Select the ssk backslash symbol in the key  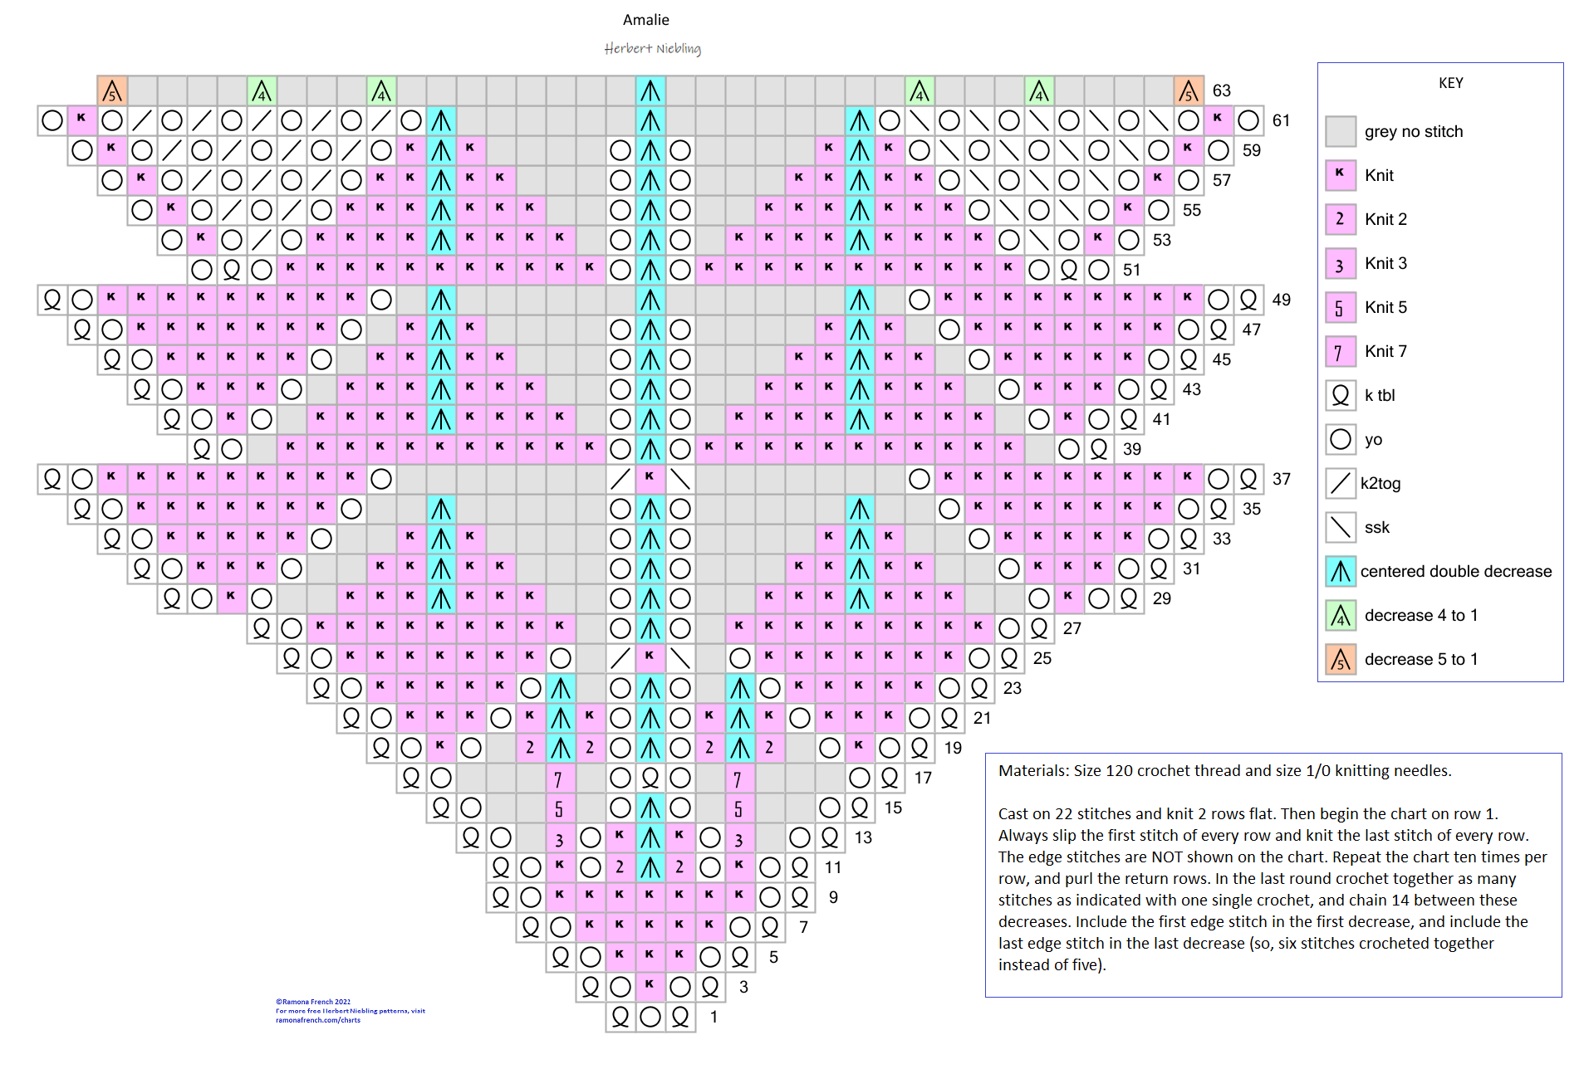click(x=1340, y=527)
